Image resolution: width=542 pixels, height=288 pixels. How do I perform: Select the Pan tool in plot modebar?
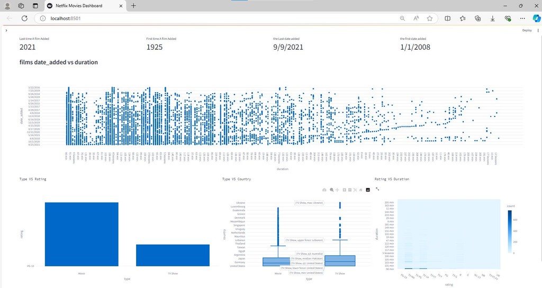tap(337, 190)
